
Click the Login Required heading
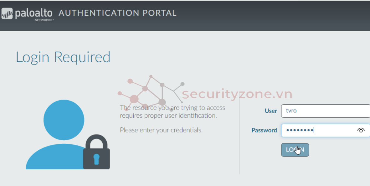tap(63, 57)
